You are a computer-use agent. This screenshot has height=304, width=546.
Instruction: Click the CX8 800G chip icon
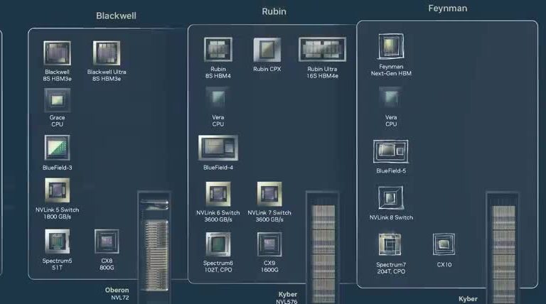point(107,241)
